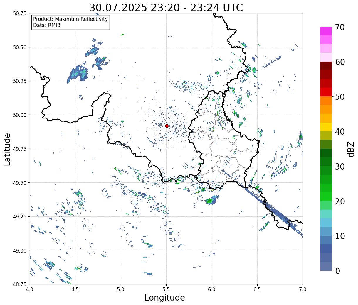Click the colorbar tick label 30
Viewport: 358px width, 305px height.
pos(339,166)
